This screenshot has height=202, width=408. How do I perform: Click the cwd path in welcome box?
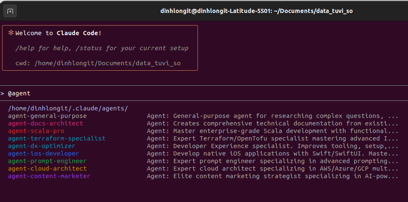pos(98,63)
